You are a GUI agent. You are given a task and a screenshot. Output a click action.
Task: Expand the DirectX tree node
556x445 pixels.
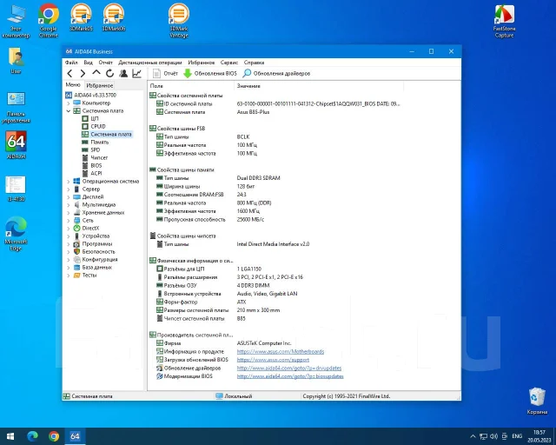(69, 229)
